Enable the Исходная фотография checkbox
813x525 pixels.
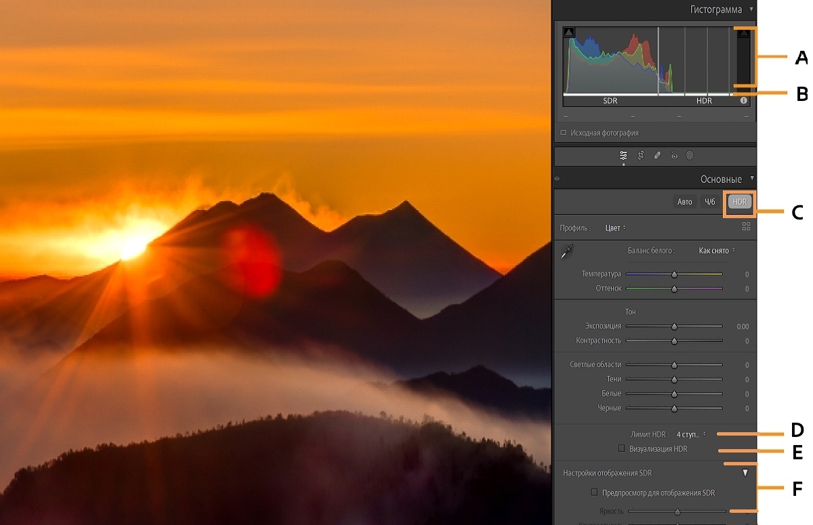pyautogui.click(x=564, y=133)
